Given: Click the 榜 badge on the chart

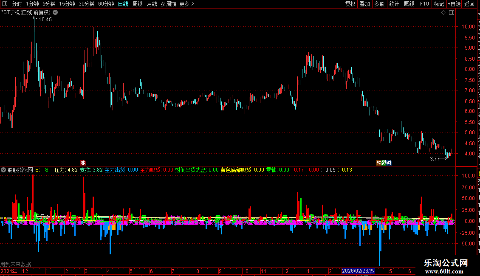Looking at the screenshot, I should pos(379,163).
